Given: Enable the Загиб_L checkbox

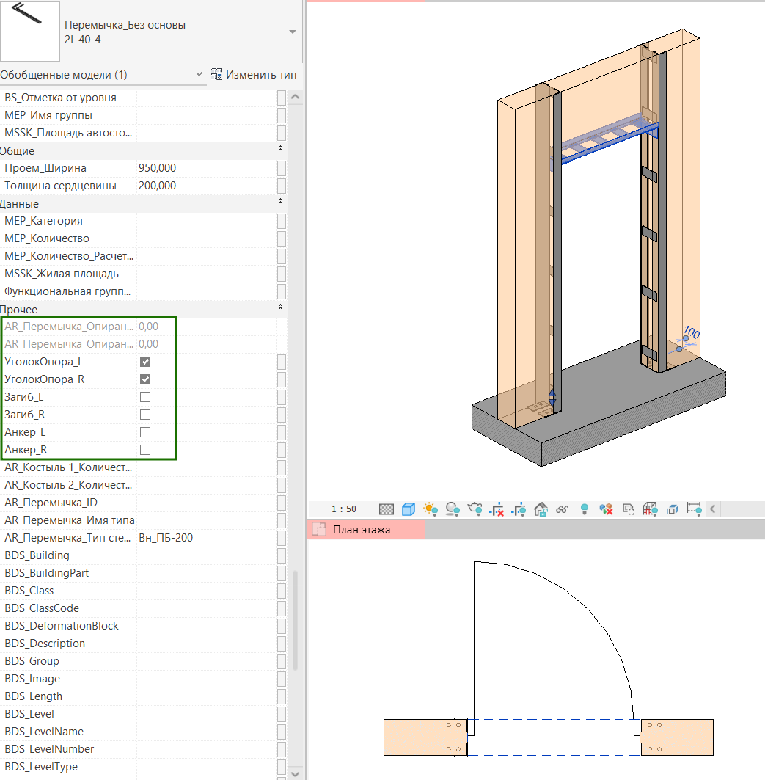Looking at the screenshot, I should click(145, 397).
